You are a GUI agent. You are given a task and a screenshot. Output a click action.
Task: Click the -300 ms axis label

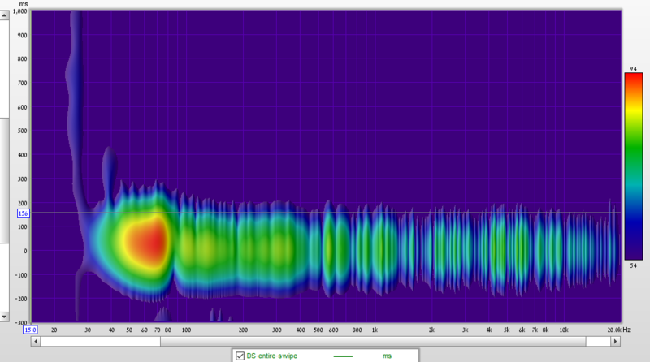[x=21, y=323]
